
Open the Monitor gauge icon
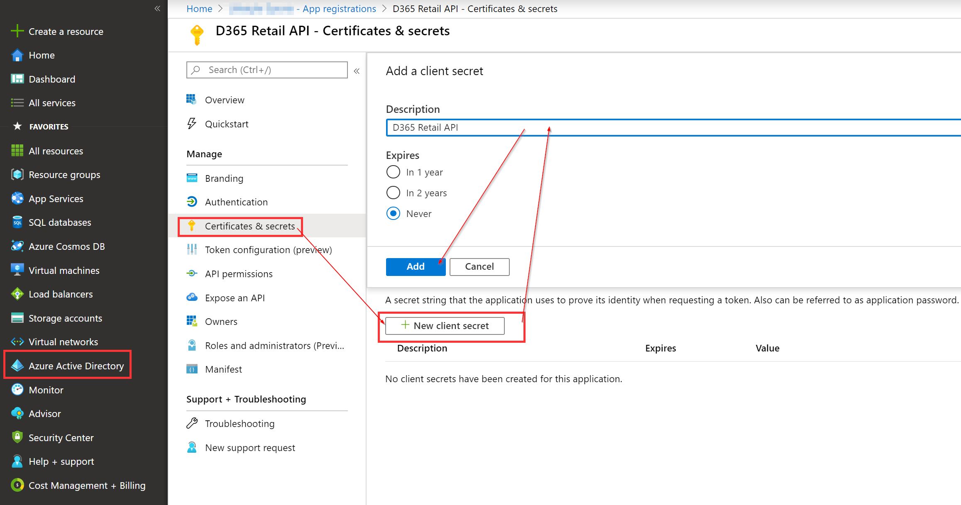17,390
